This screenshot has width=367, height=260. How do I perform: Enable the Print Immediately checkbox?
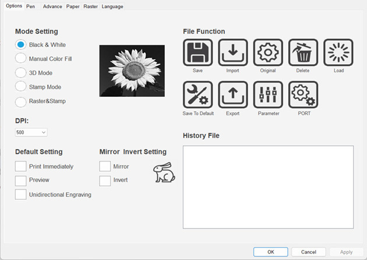20,166
